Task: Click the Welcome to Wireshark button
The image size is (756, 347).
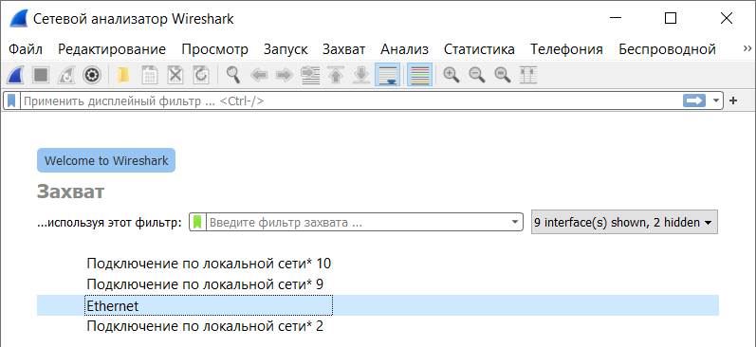Action: click(x=106, y=160)
